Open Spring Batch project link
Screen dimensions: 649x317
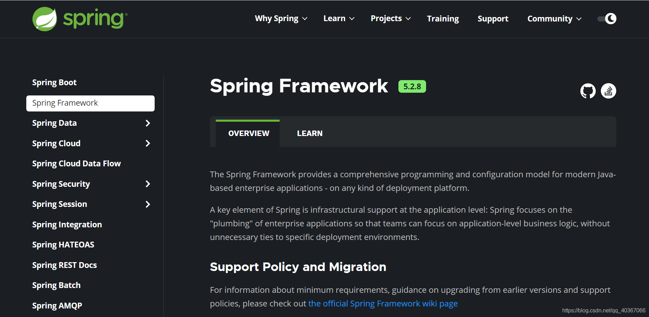(56, 285)
